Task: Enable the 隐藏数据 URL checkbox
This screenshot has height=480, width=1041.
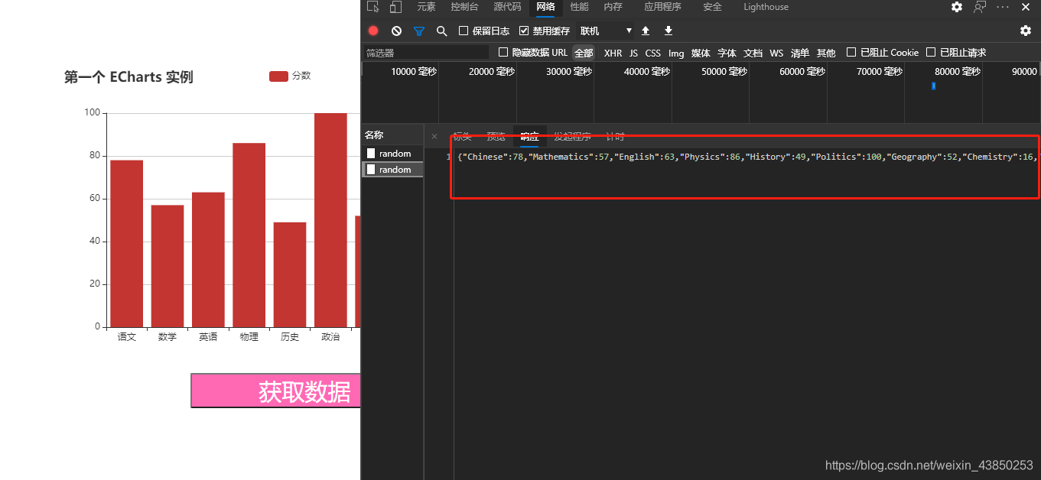Action: [503, 52]
